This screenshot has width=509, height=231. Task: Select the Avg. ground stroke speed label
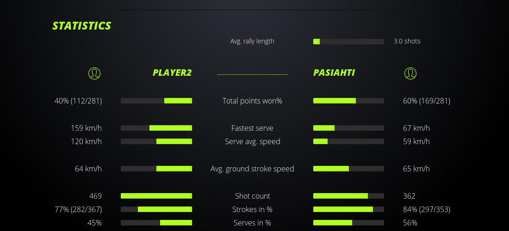tap(252, 169)
